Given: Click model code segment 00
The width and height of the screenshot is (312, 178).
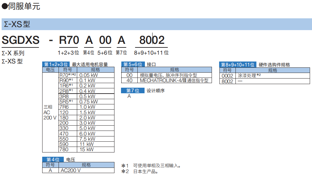Looking at the screenshot, I should pos(105,40).
